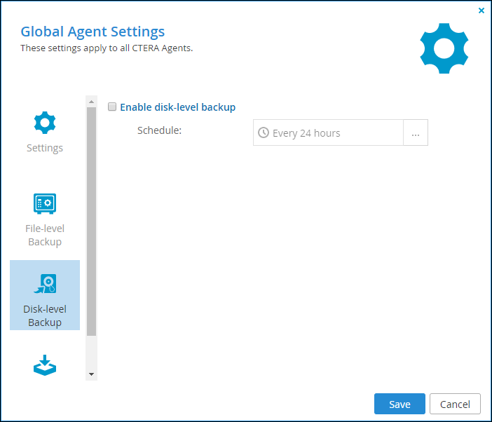The height and width of the screenshot is (422, 492).
Task: Close the Global Agent Settings dialog
Action: coord(481,11)
